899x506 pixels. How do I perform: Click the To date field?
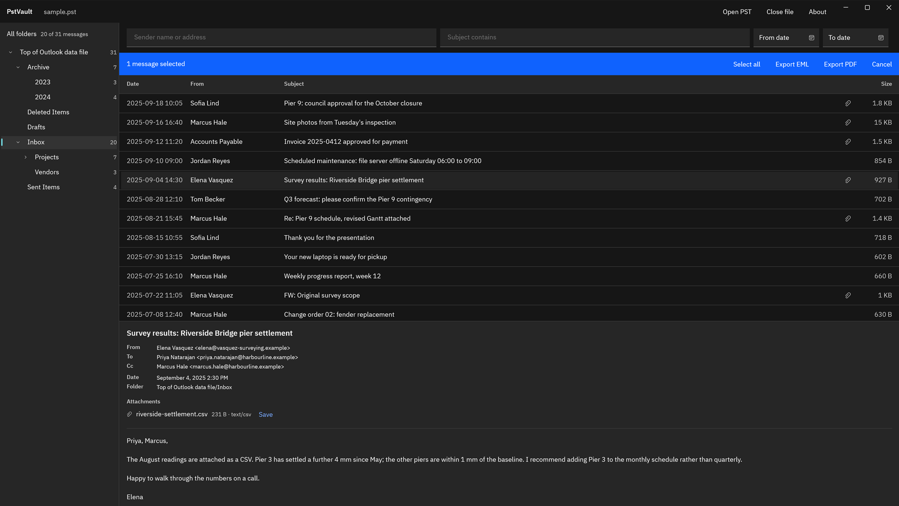point(855,37)
